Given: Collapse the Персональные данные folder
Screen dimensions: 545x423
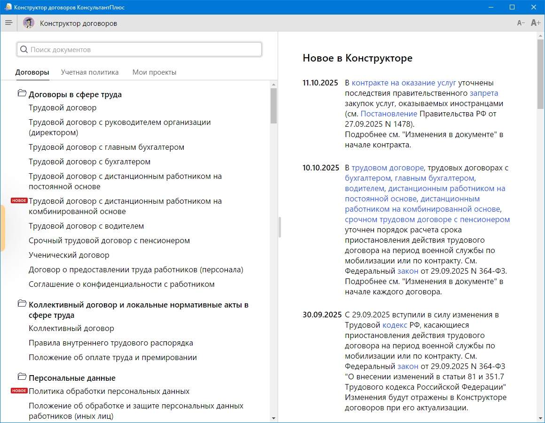Looking at the screenshot, I should pos(22,377).
